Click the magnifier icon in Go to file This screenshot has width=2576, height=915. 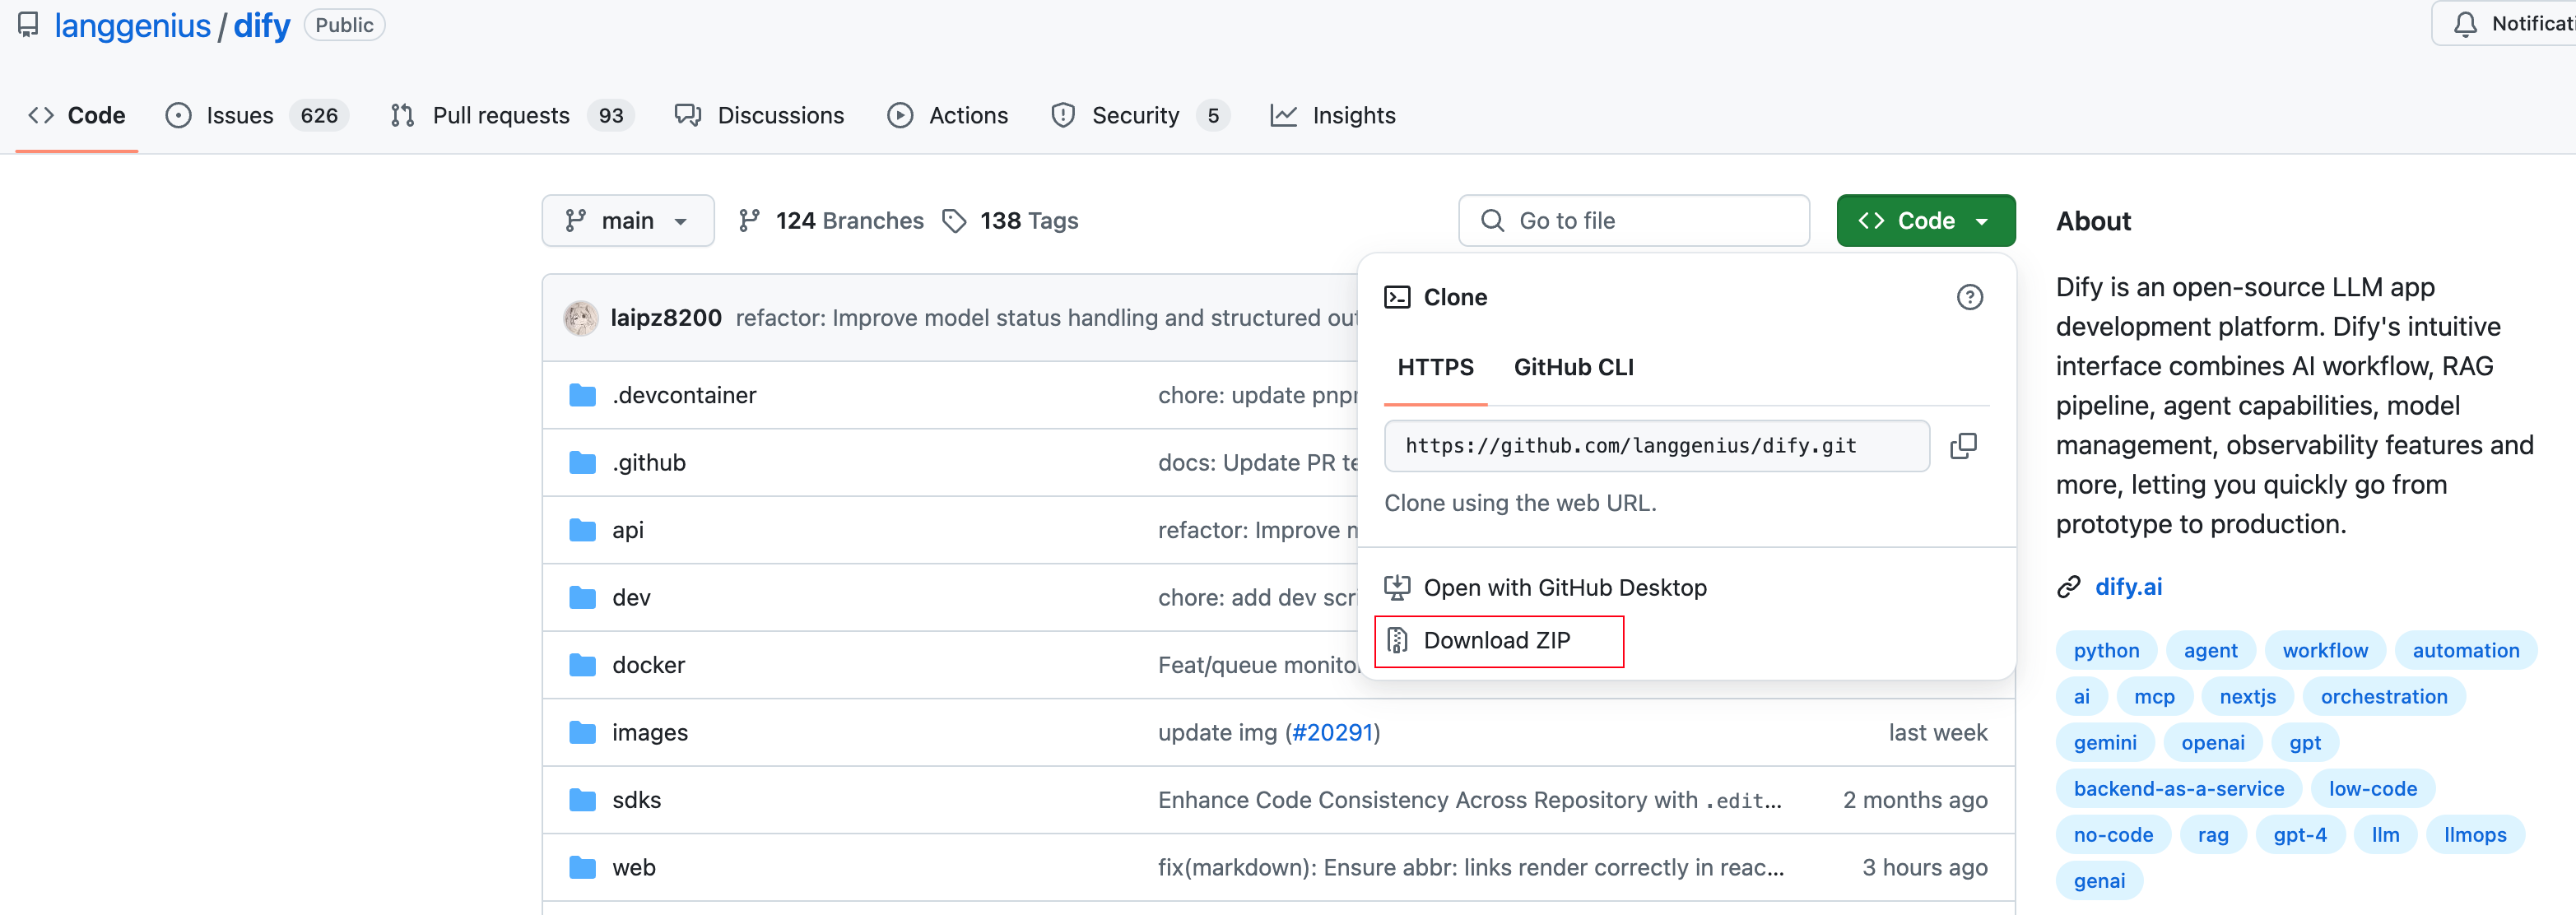(1491, 221)
